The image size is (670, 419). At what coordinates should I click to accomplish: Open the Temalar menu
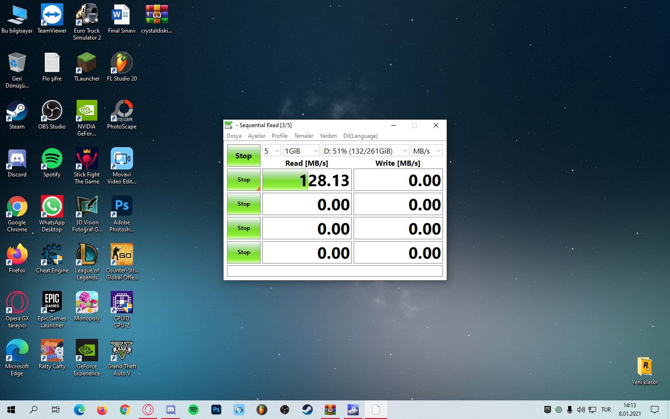pyautogui.click(x=303, y=136)
